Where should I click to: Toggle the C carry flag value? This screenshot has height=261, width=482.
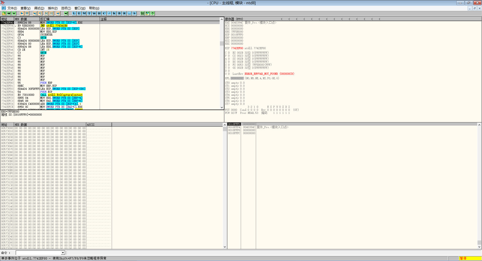coord(229,53)
